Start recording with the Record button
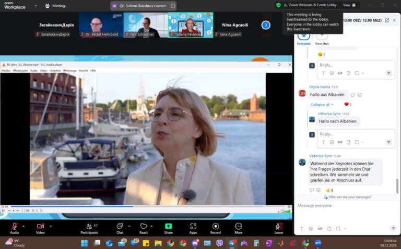The height and width of the screenshot is (249, 401). pyautogui.click(x=215, y=226)
